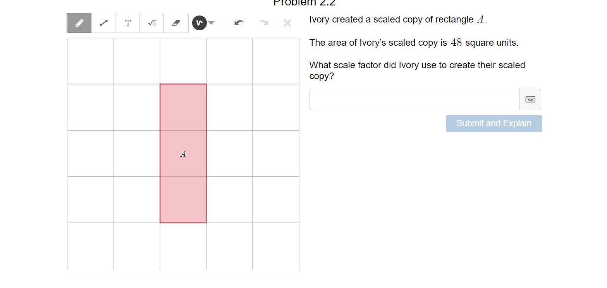
Task: Click the top-left grid cell of the canvas
Action: 91,61
